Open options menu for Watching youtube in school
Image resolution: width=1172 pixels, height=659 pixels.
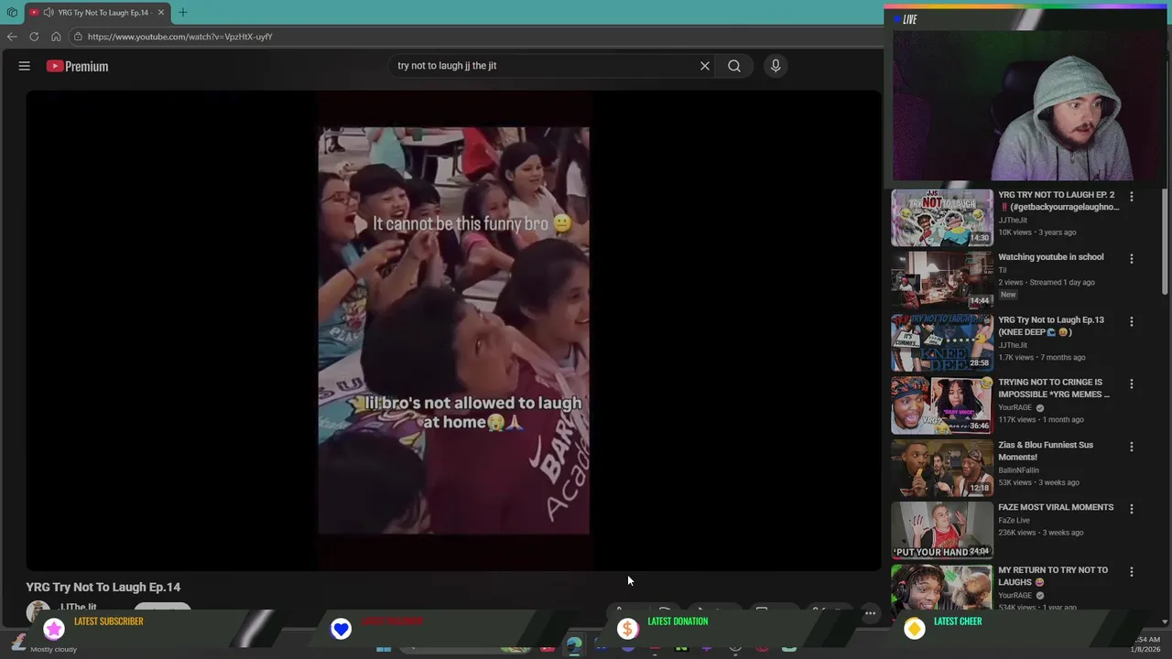pyautogui.click(x=1132, y=259)
